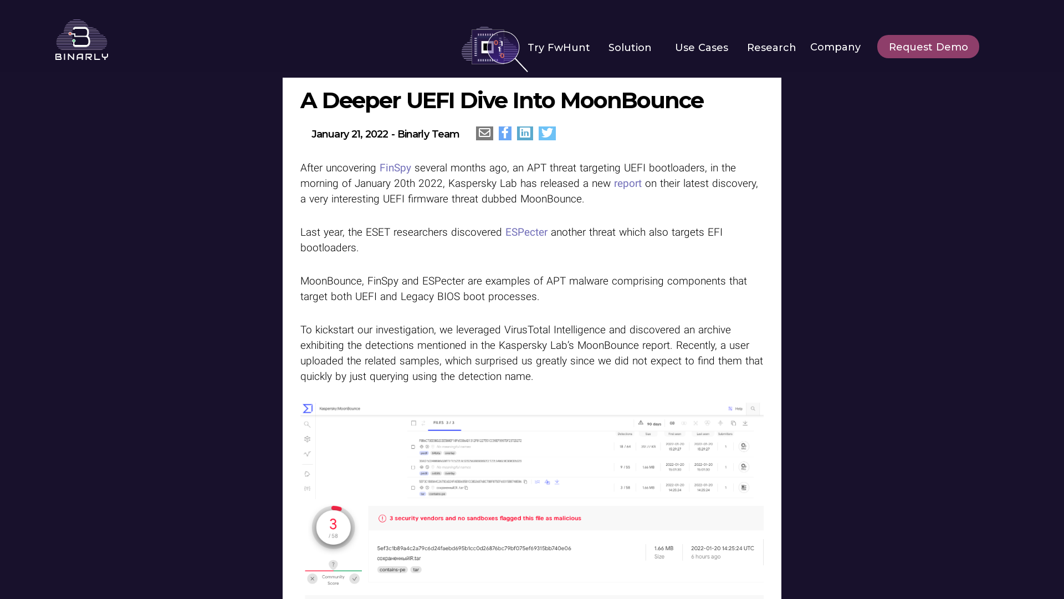Open the Research menu
This screenshot has height=599, width=1064.
pyautogui.click(x=771, y=48)
